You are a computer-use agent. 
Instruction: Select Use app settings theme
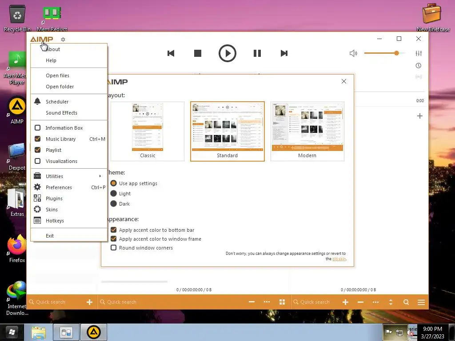point(113,183)
